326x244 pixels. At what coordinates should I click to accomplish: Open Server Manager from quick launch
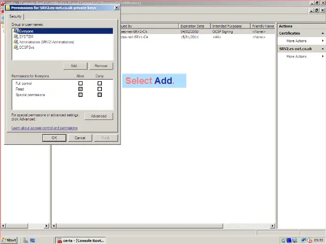(24, 240)
